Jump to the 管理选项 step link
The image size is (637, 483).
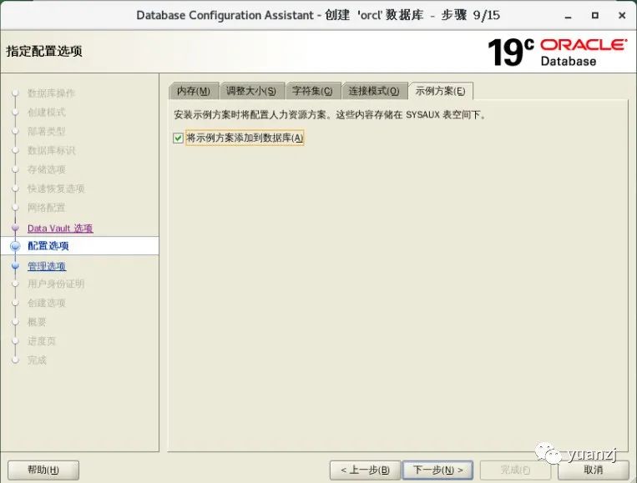47,266
